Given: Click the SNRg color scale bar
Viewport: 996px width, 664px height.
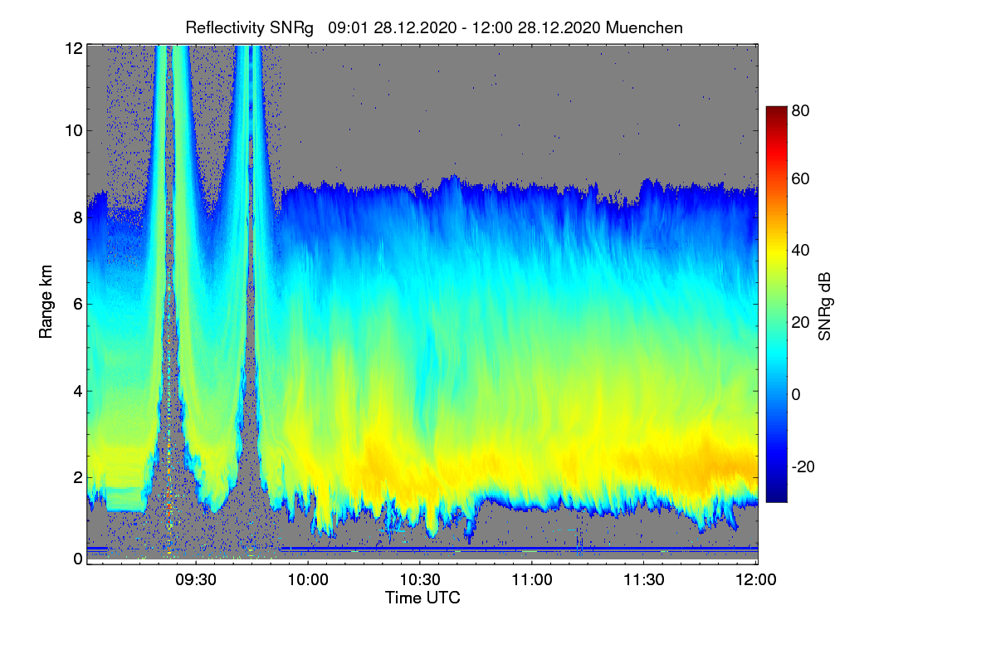Looking at the screenshot, I should pos(776,304).
